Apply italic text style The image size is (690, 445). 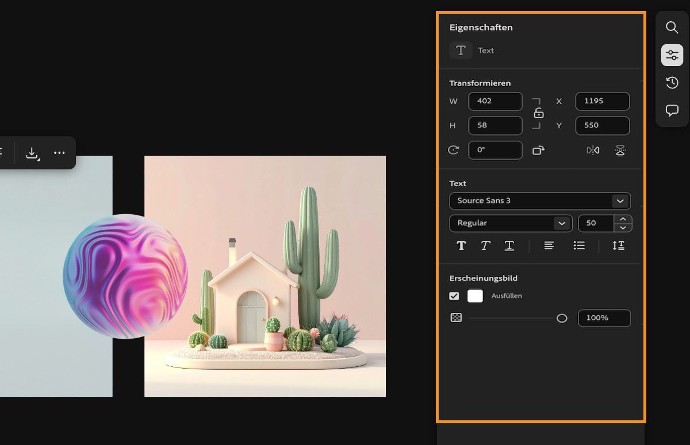tap(485, 245)
